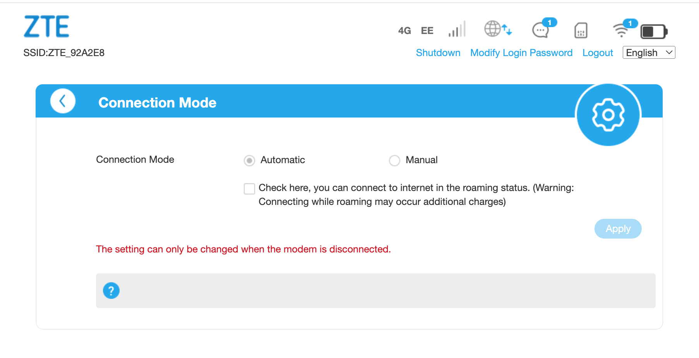Select Manual connection mode
This screenshot has height=358, width=699.
394,160
